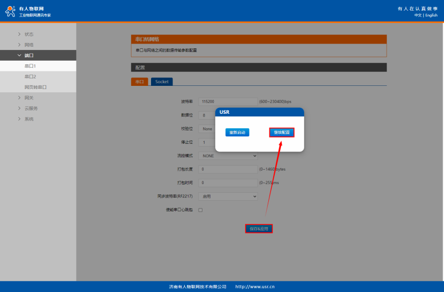The image size is (444, 292).
Task: Open the 流控模式 NONE dropdown
Action: [228, 156]
